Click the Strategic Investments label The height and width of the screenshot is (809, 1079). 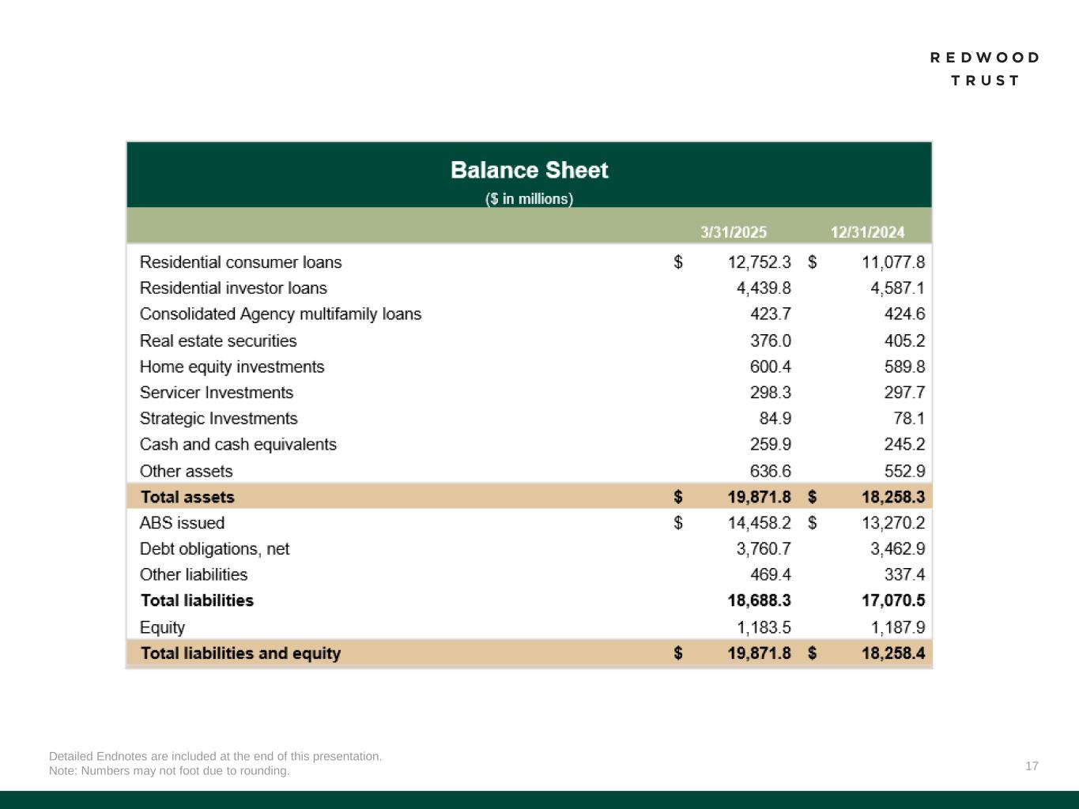(x=219, y=419)
